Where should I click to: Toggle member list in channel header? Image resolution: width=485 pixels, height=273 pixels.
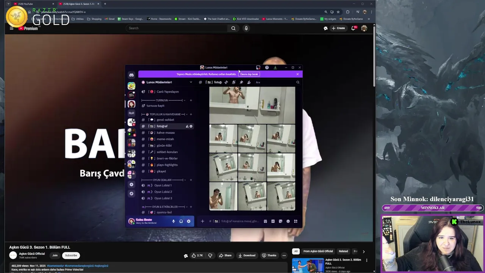tap(249, 82)
